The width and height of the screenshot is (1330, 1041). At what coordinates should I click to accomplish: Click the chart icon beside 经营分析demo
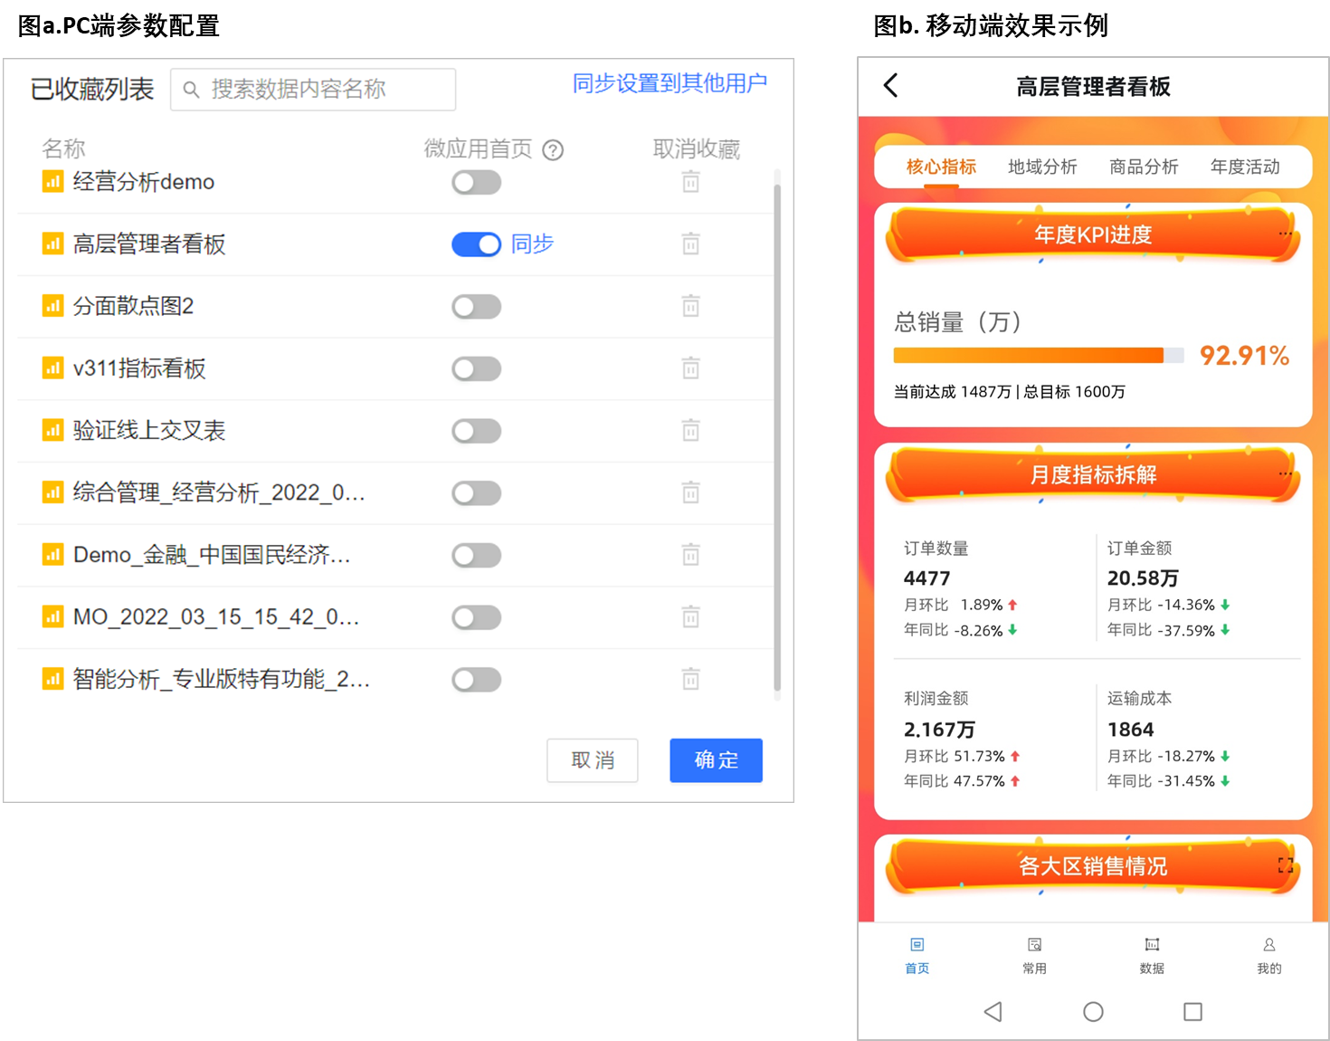(52, 181)
